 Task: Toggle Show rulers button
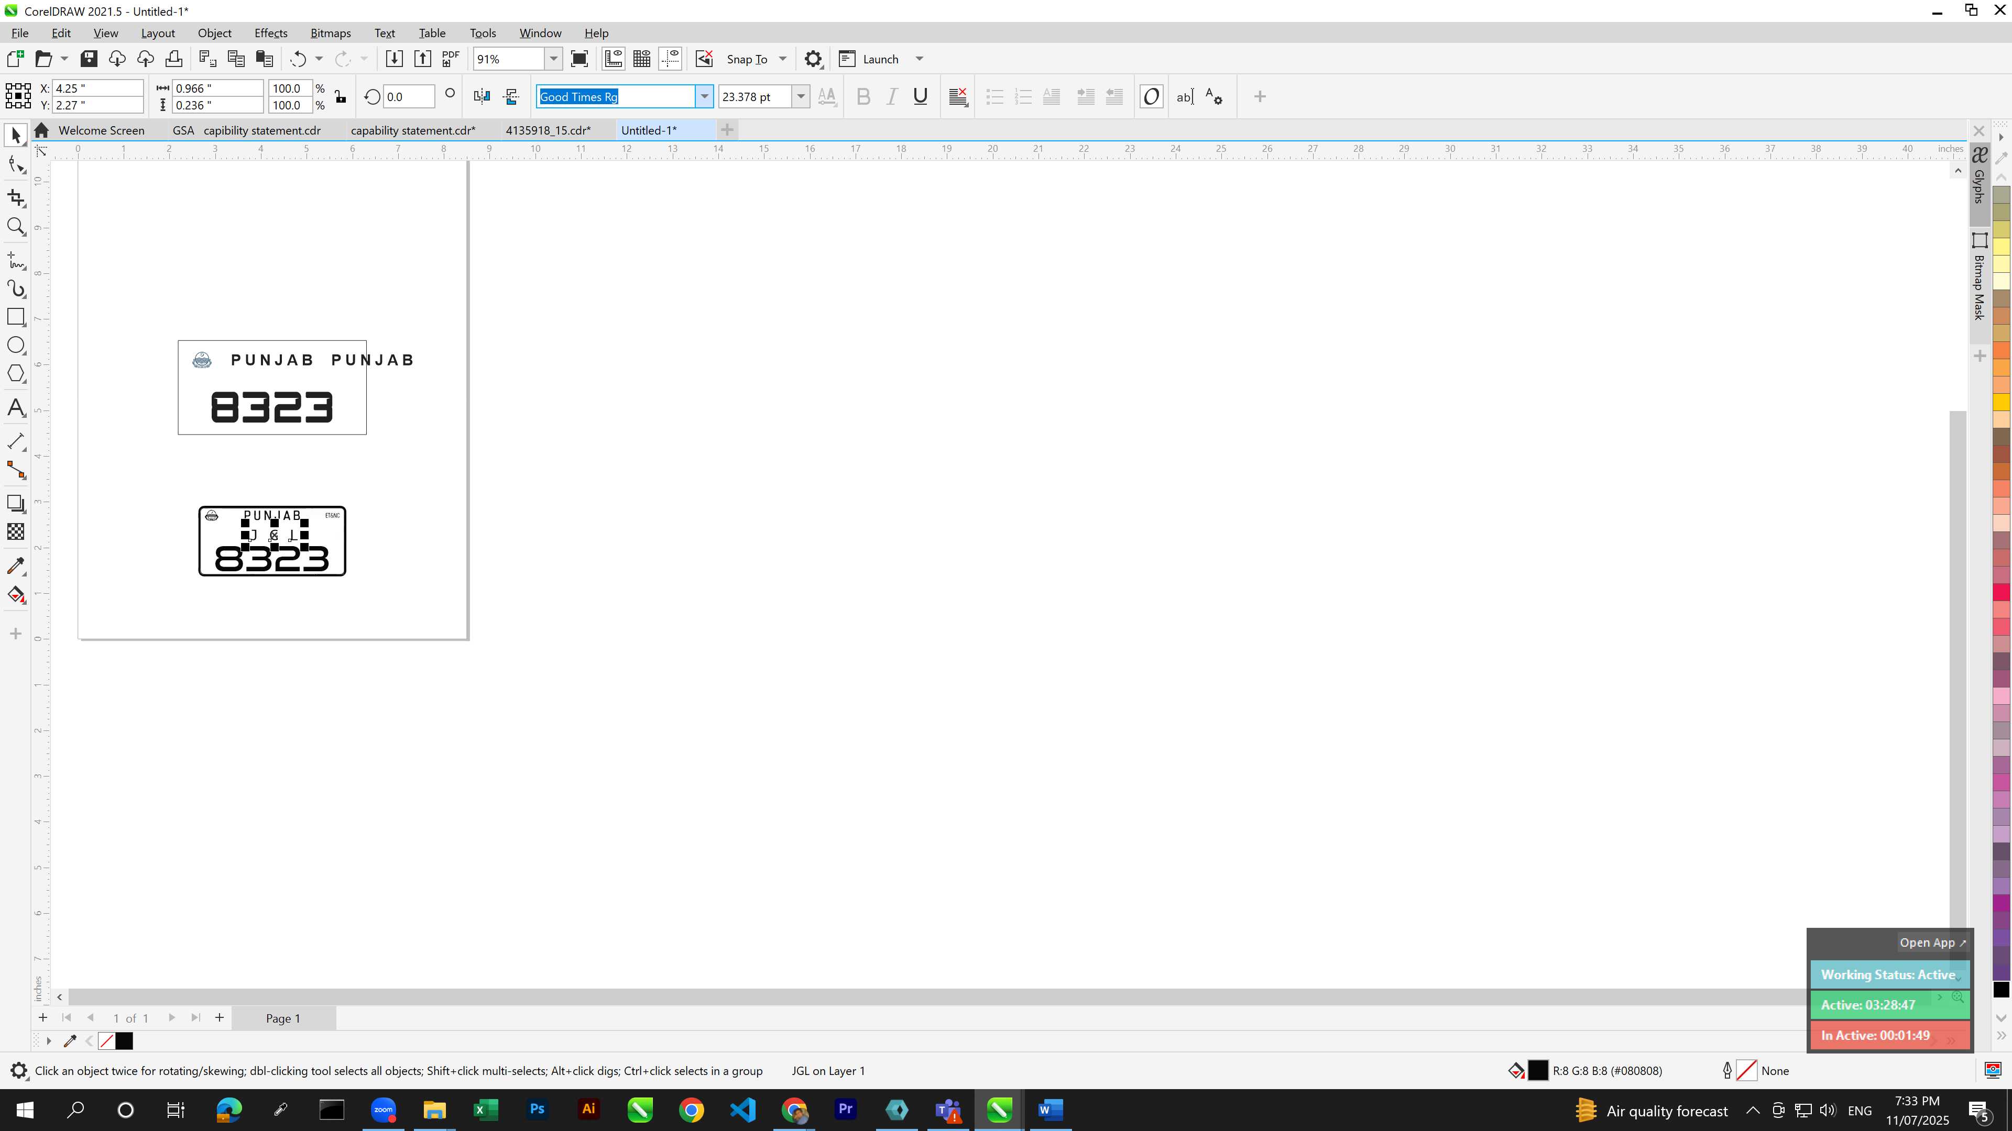tap(613, 59)
